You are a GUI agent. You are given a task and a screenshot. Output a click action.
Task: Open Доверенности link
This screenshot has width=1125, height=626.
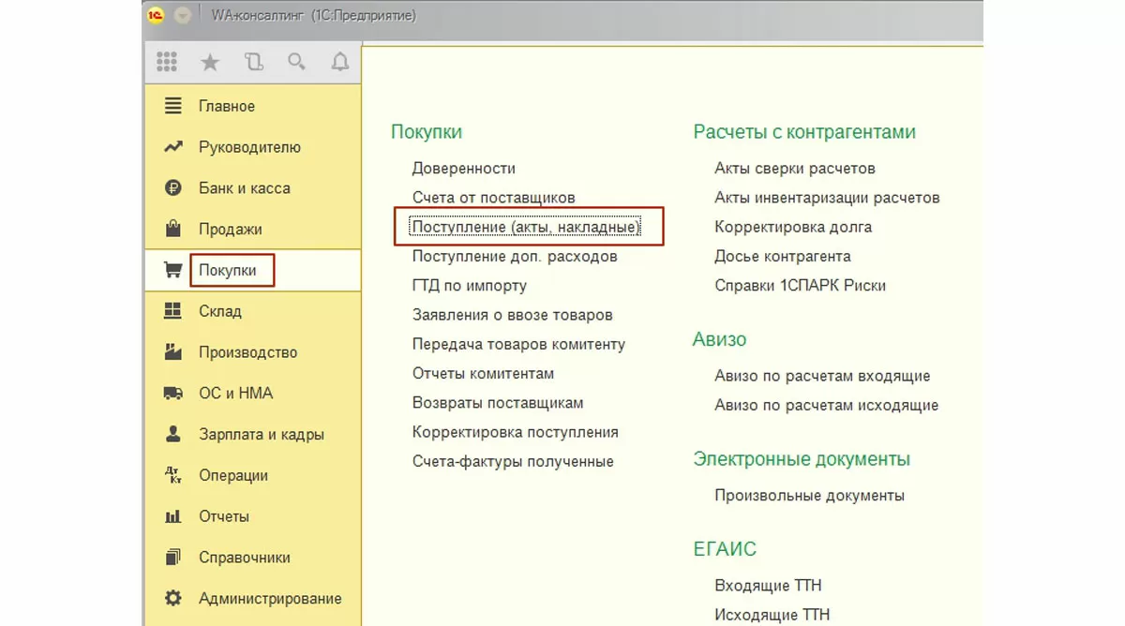pyautogui.click(x=464, y=169)
